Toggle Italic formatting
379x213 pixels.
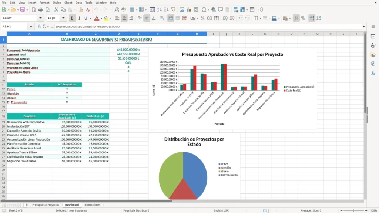tap(79, 18)
